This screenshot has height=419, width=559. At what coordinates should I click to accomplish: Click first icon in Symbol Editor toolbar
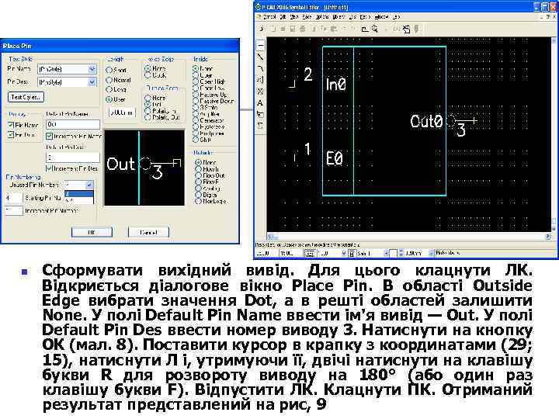coord(262,29)
